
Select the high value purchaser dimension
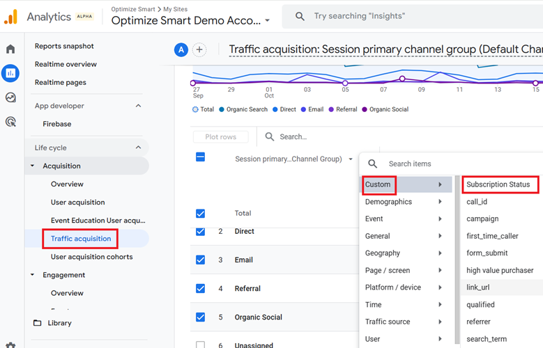[501, 270]
